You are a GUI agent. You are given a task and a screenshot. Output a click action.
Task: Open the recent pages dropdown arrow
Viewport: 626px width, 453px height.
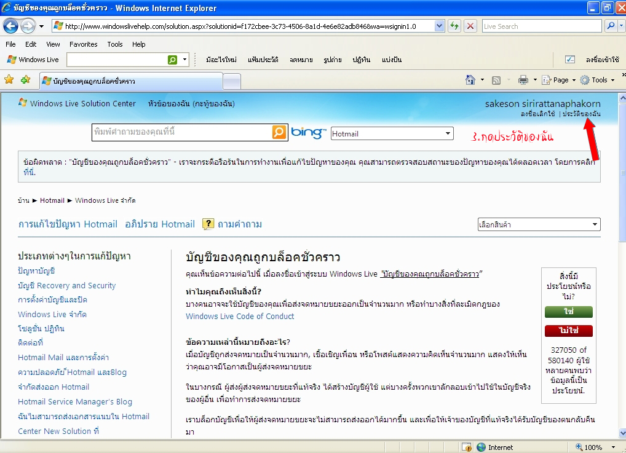coord(42,26)
